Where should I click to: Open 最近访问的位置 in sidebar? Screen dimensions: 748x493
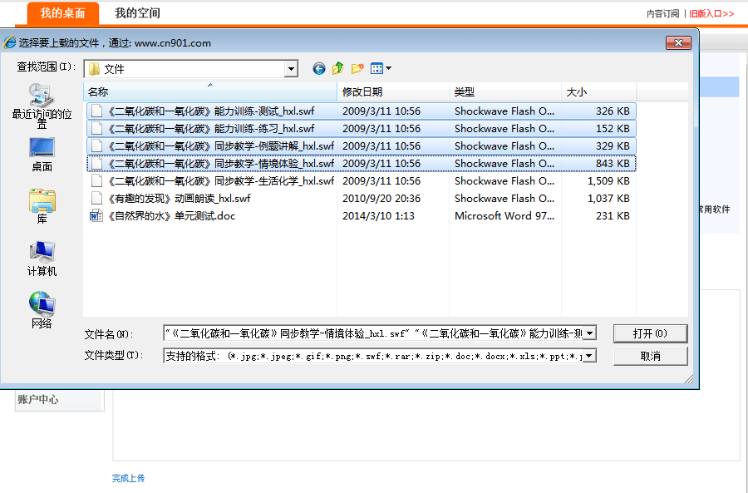pos(42,106)
